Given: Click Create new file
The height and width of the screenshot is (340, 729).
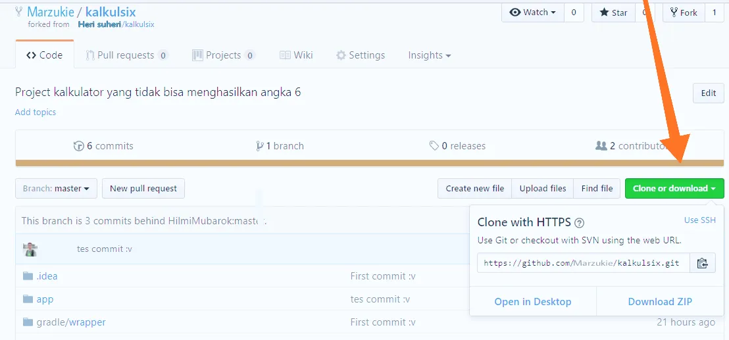Looking at the screenshot, I should tap(474, 189).
